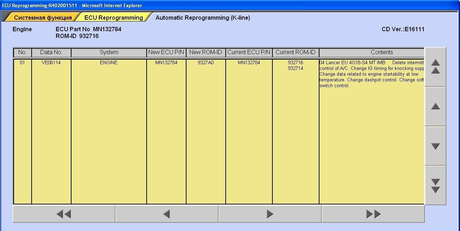Select data number VE06114 cell
The width and height of the screenshot is (460, 231).
(51, 62)
